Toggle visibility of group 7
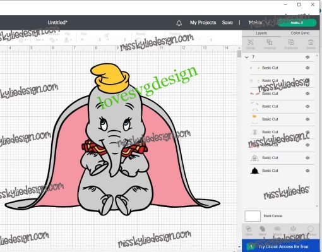 [x=307, y=57]
